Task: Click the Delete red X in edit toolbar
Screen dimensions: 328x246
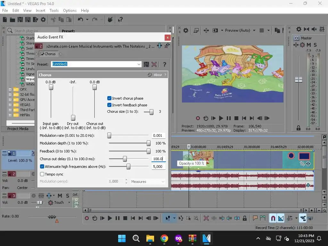Action: (x=206, y=218)
